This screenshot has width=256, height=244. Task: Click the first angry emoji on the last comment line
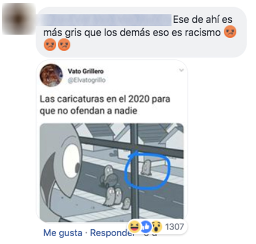[x=50, y=45]
